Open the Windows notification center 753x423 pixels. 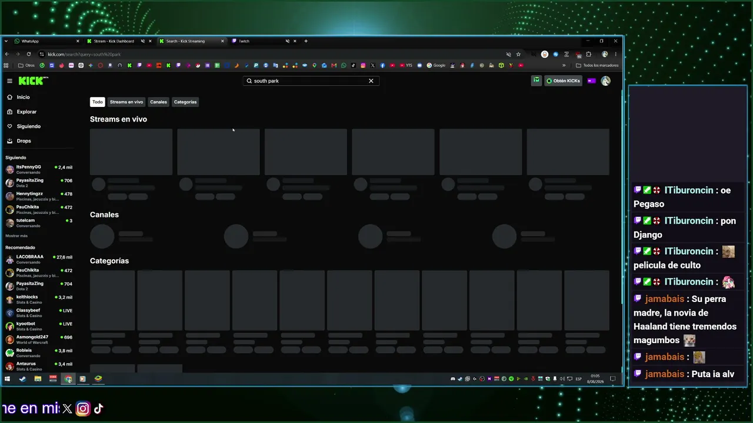[x=612, y=379]
